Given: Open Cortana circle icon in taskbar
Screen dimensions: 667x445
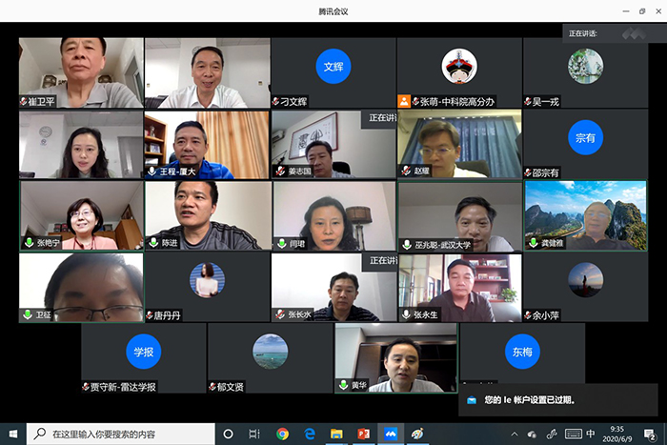Looking at the screenshot, I should (x=228, y=434).
